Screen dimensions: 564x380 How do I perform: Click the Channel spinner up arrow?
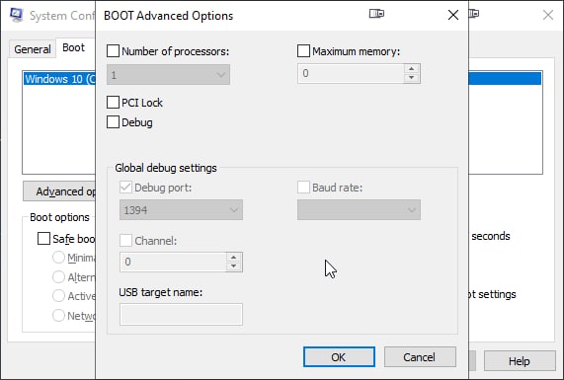(234, 257)
